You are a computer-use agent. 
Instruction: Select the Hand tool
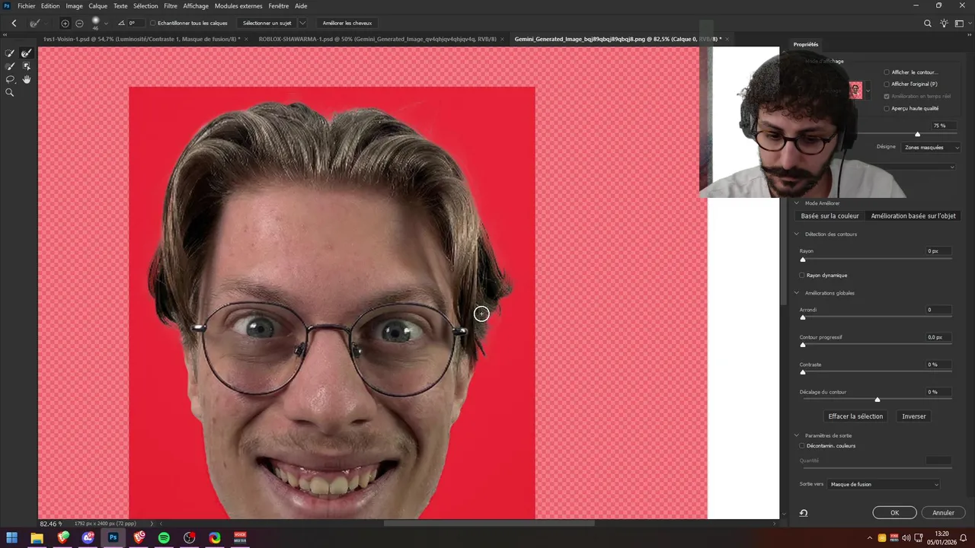click(x=27, y=79)
